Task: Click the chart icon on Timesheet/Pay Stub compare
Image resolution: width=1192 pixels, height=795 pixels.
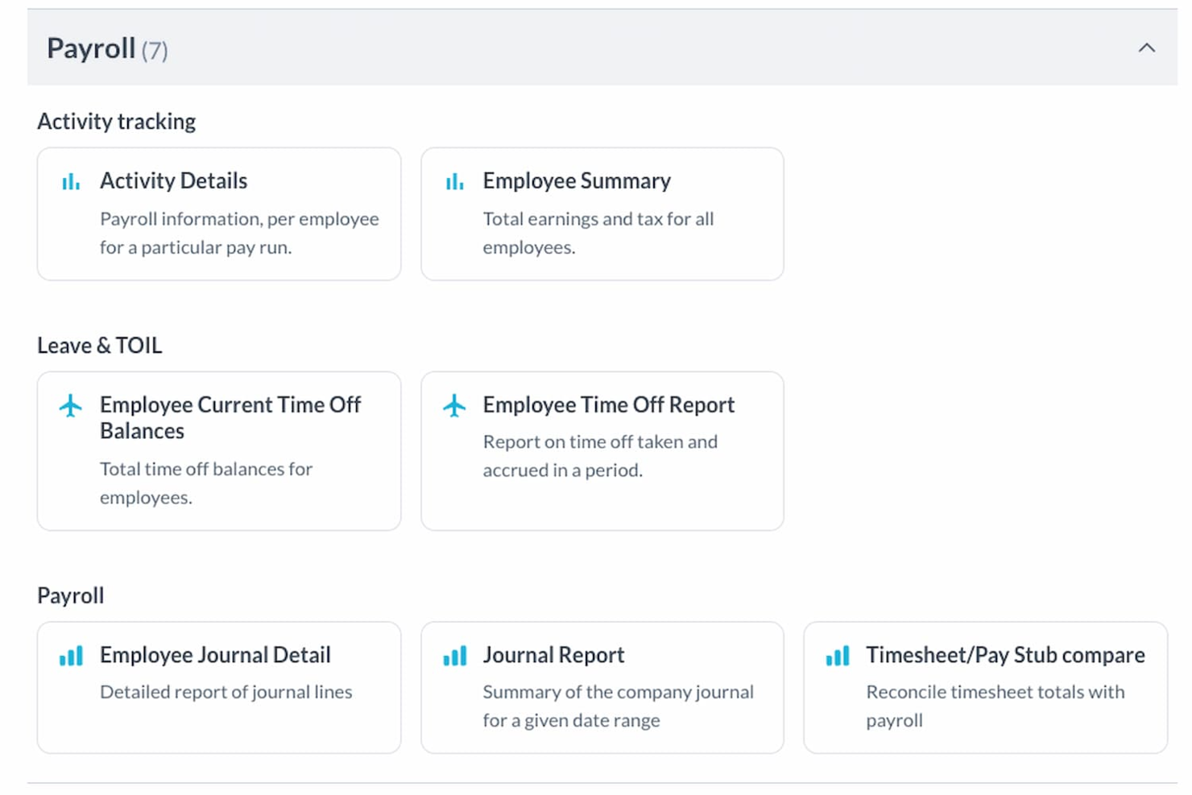Action: pos(838,656)
